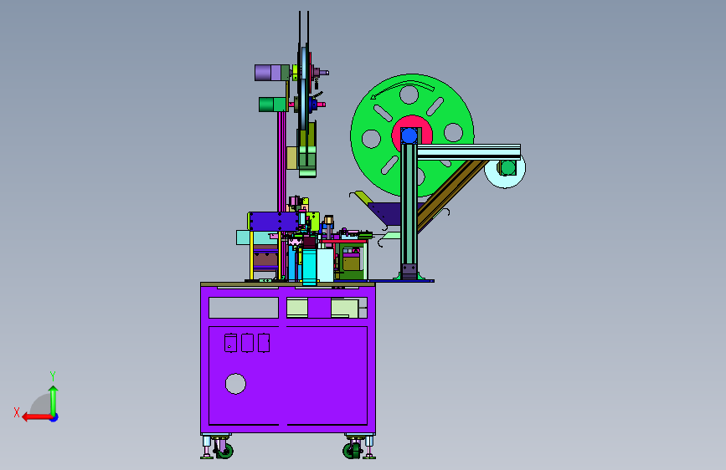Click the green Y axis arrow of the triad

coord(54,400)
